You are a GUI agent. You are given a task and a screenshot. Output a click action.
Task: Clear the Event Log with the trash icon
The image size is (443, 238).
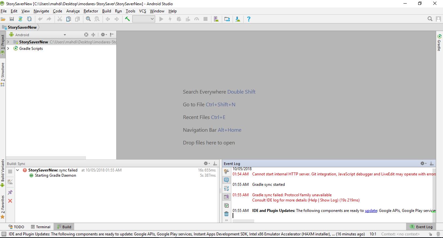point(226,214)
